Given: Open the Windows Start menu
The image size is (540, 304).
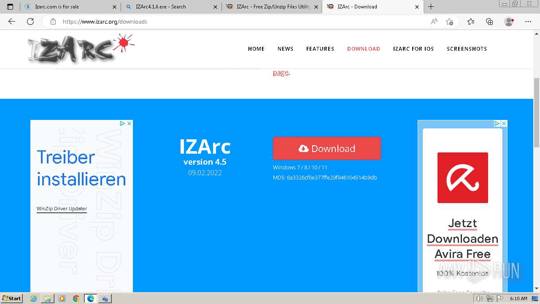Looking at the screenshot, I should (12, 298).
